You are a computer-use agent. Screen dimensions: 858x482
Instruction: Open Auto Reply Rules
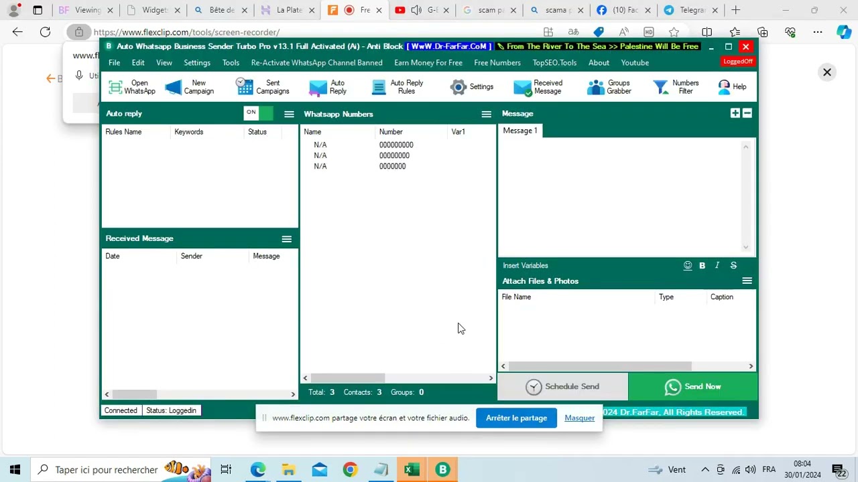[x=397, y=87]
